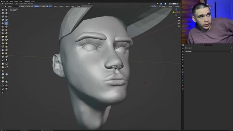Select the Move transform tool
The image size is (233, 131).
coord(3,86)
